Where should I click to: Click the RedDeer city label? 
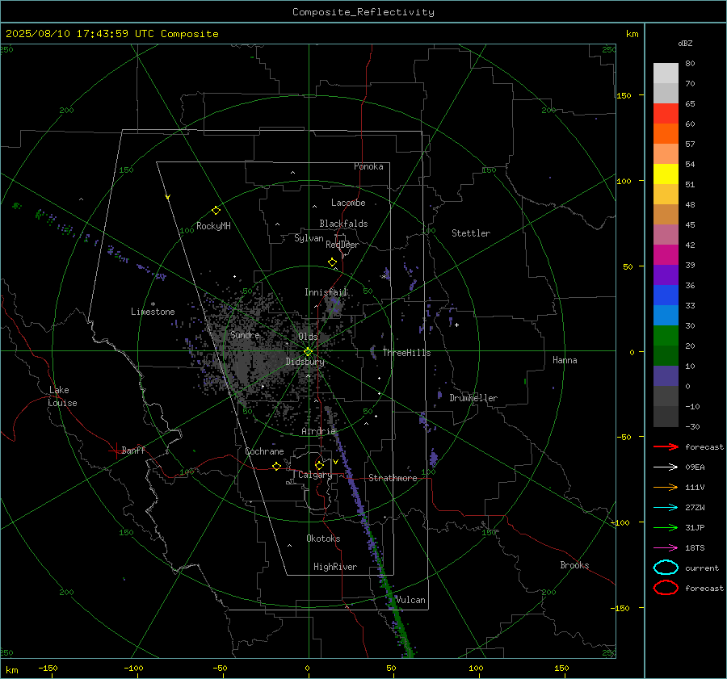click(x=342, y=245)
